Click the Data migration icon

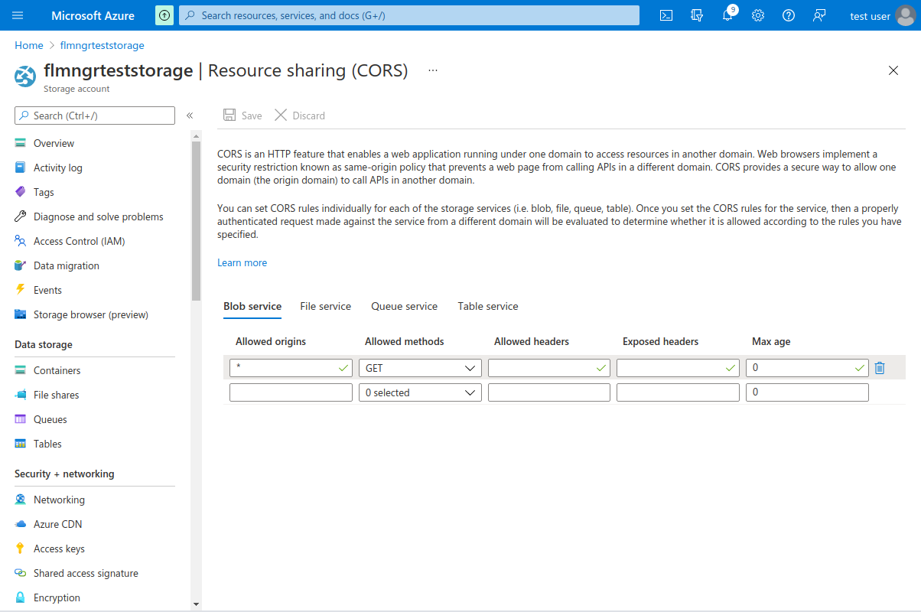(x=21, y=265)
